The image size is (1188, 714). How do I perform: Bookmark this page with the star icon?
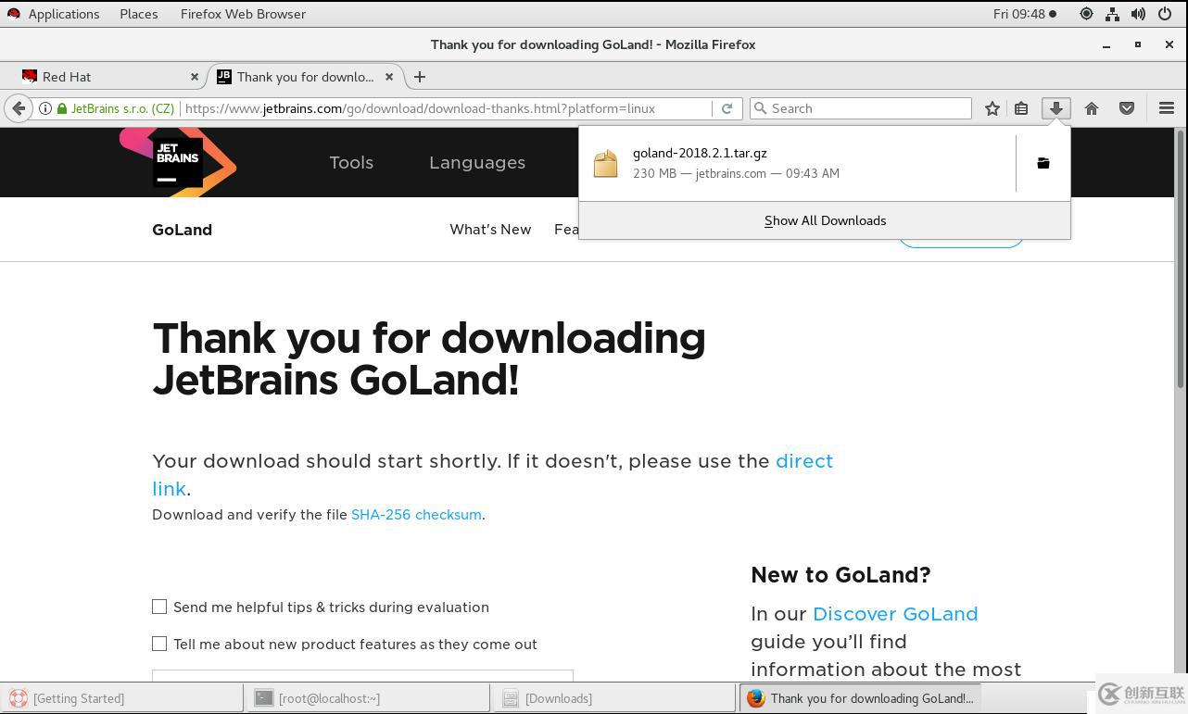point(992,108)
